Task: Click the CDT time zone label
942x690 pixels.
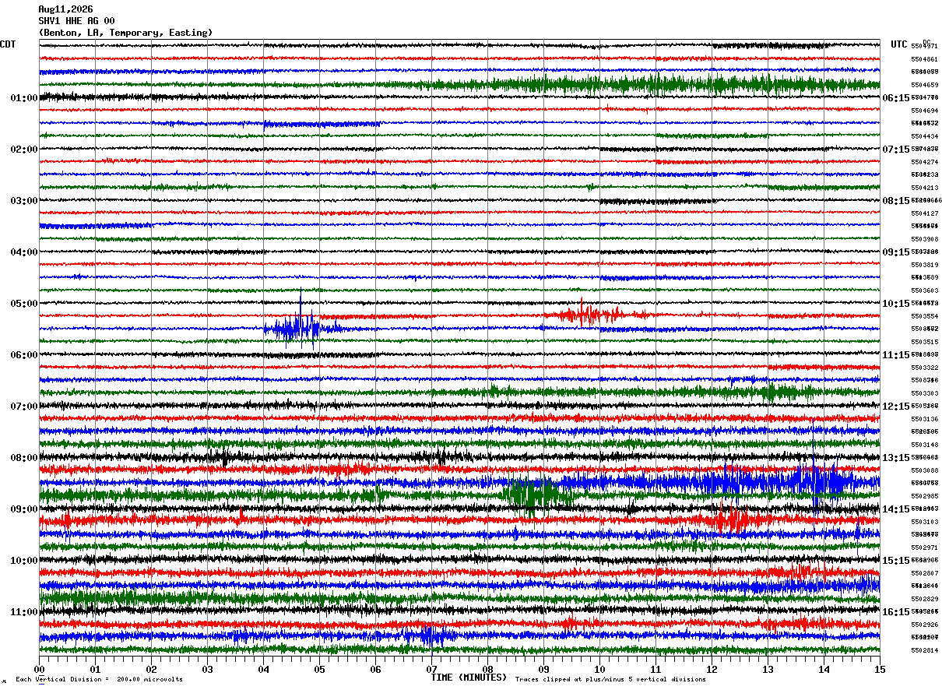Action: click(8, 44)
